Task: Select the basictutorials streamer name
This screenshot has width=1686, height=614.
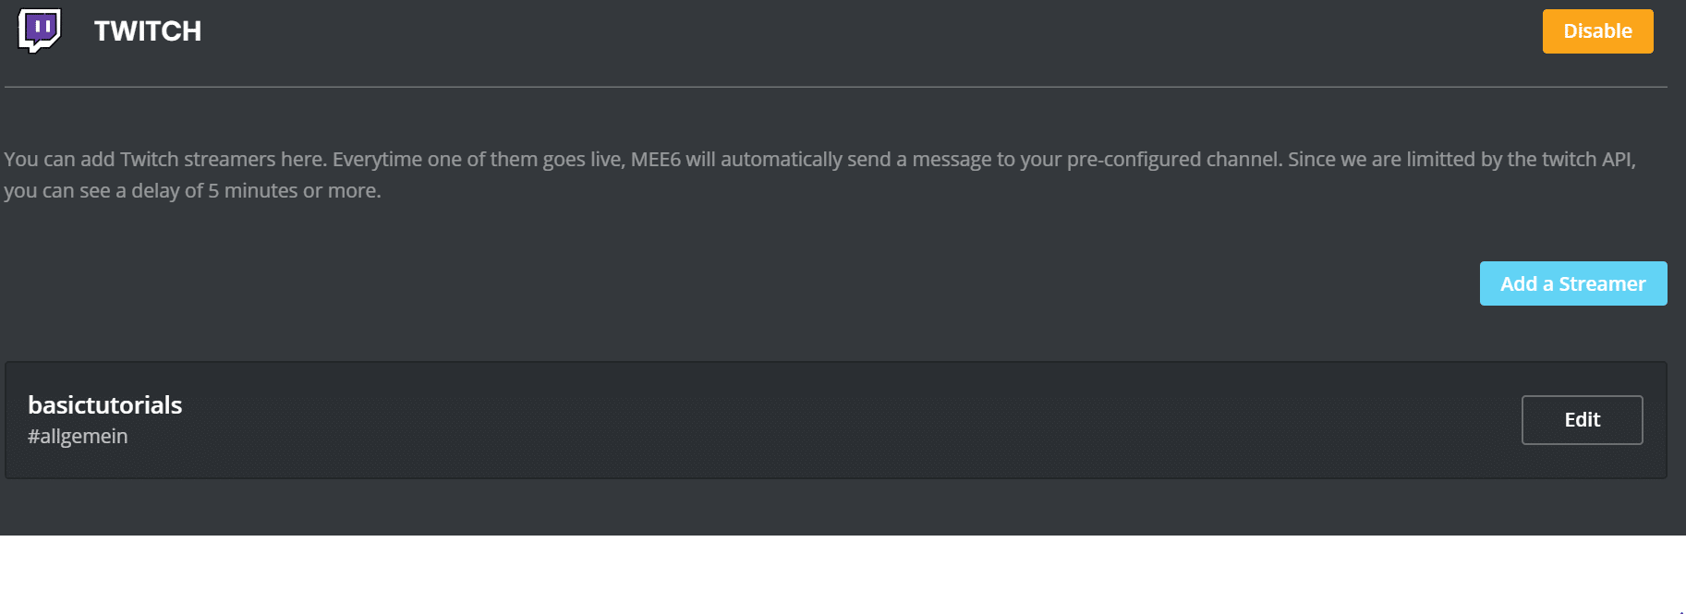Action: click(x=105, y=405)
